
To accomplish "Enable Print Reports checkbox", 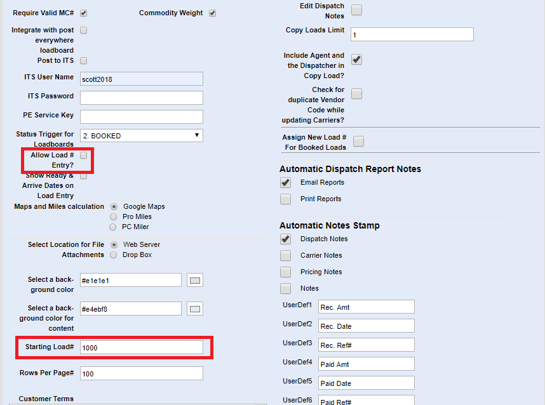I will tap(286, 199).
